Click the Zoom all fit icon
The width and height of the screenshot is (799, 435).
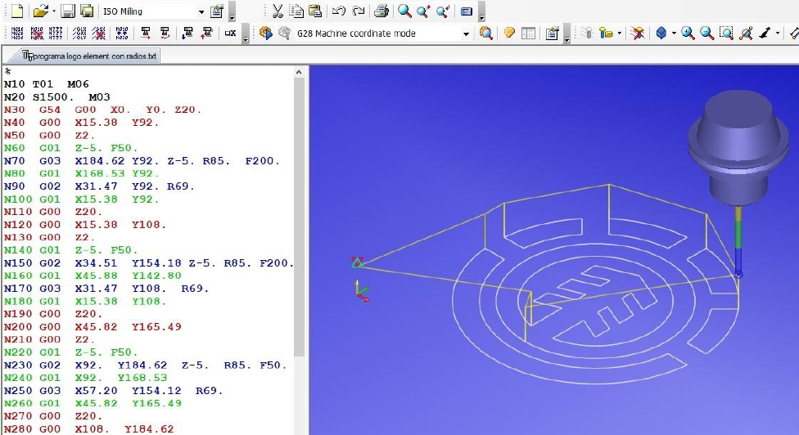[x=746, y=33]
